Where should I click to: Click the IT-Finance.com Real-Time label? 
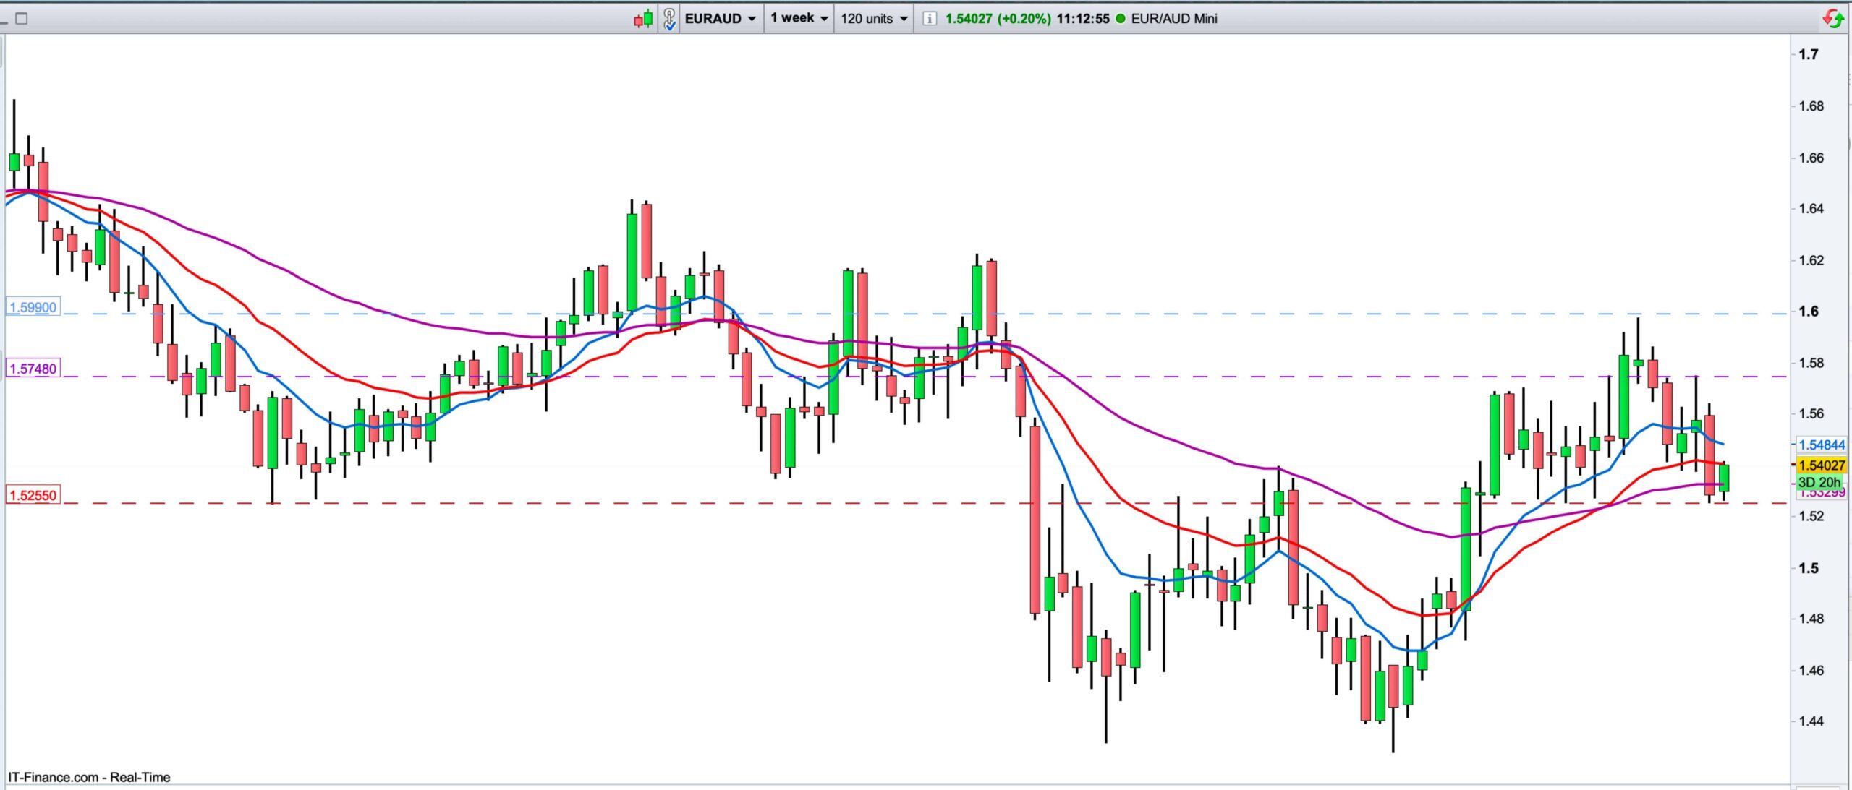(90, 777)
